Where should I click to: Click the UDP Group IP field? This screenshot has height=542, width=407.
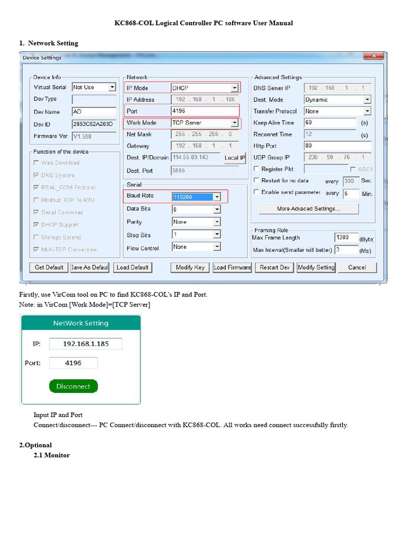point(338,157)
